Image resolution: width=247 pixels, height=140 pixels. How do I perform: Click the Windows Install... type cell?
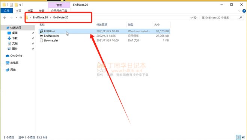point(139,31)
